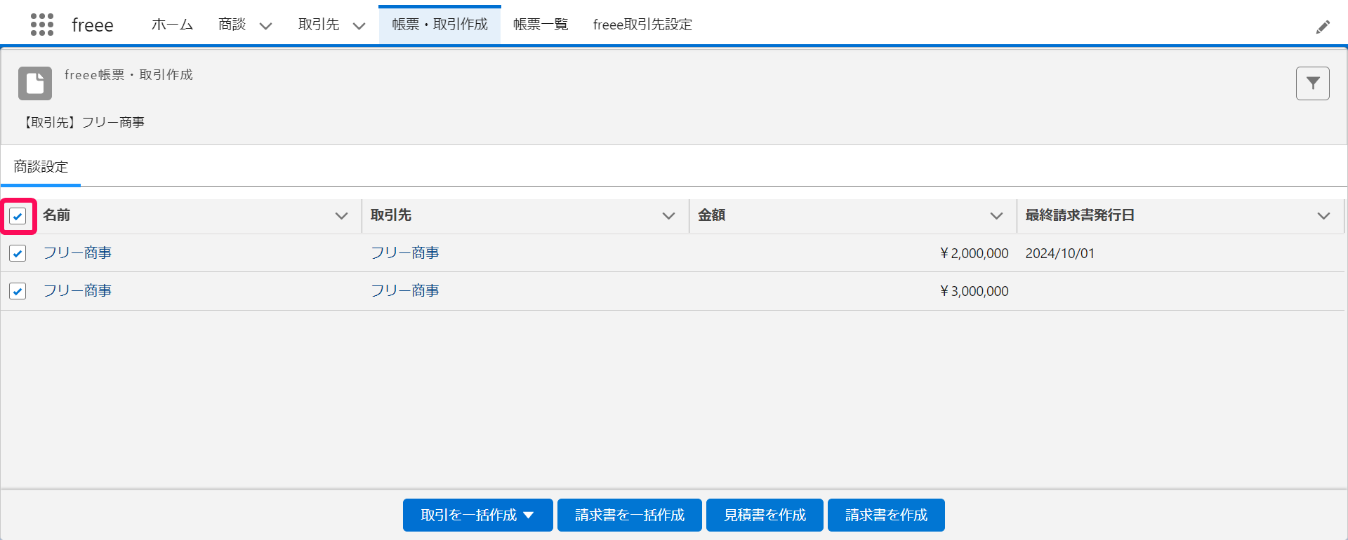Click the 見積書を作成 button
The height and width of the screenshot is (540, 1348).
click(x=765, y=515)
